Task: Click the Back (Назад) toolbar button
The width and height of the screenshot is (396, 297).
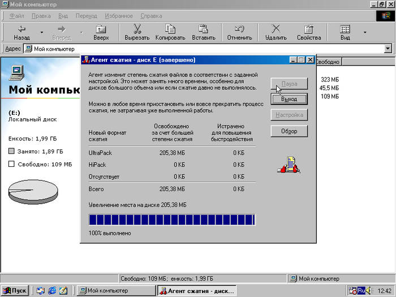Action: coord(21,33)
